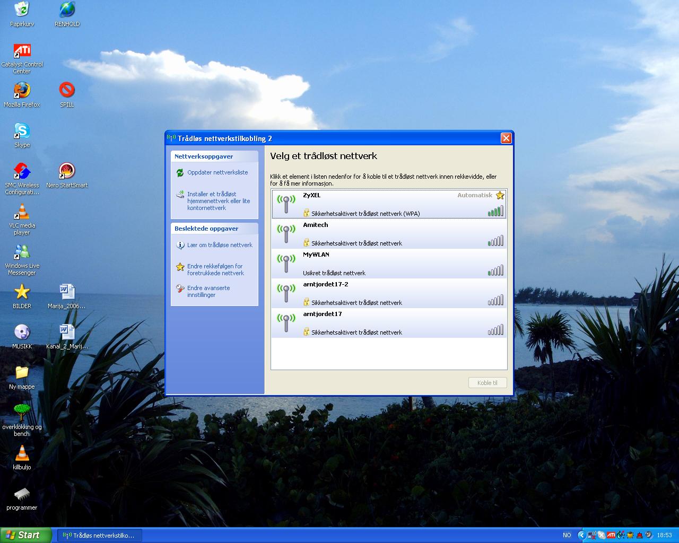679x543 pixels.
Task: Open the Marija_2006 Word document
Action: [67, 296]
